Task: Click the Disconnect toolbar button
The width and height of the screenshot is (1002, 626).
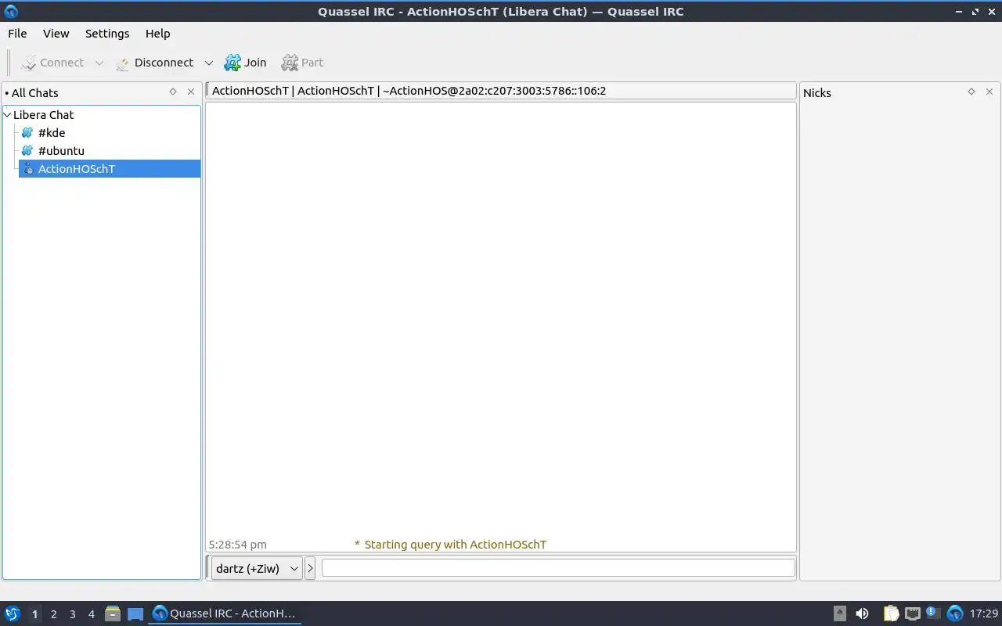Action: pos(154,63)
